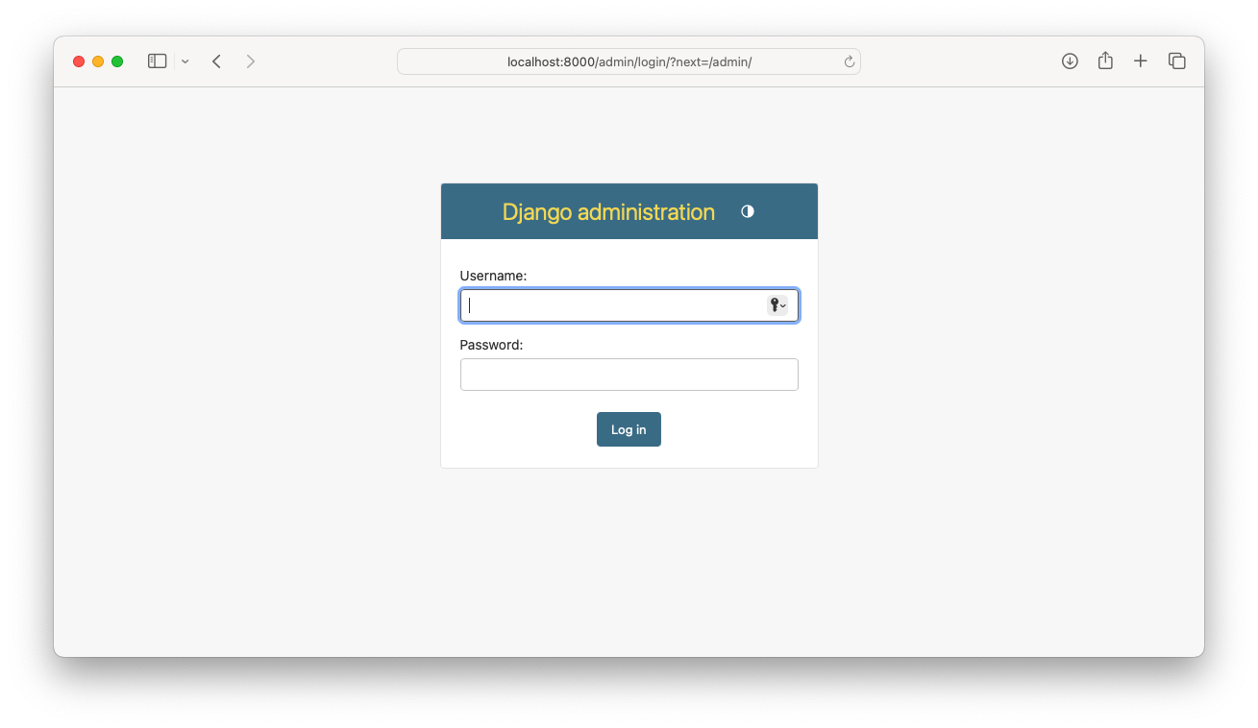Open the password autofill key icon in Username

(x=777, y=305)
